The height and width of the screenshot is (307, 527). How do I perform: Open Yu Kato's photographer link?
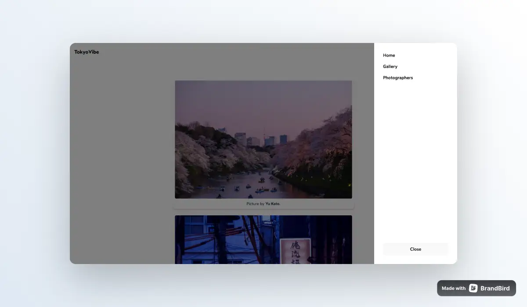coord(272,204)
